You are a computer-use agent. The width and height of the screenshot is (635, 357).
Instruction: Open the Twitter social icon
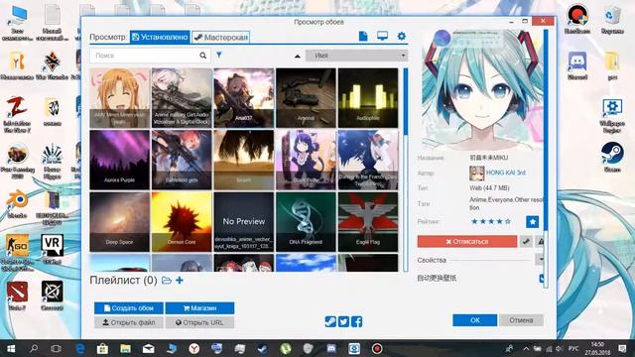pyautogui.click(x=343, y=321)
